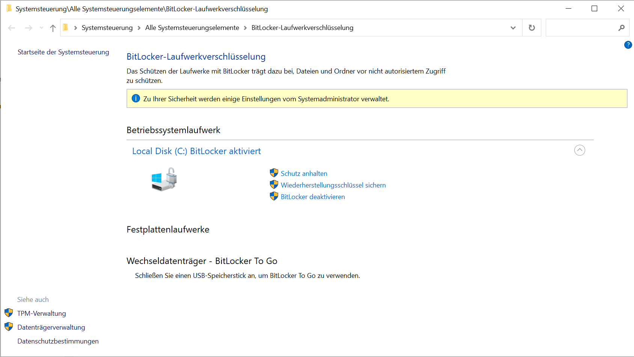Open help with the question mark icon
Viewport: 634px width, 357px height.
628,45
